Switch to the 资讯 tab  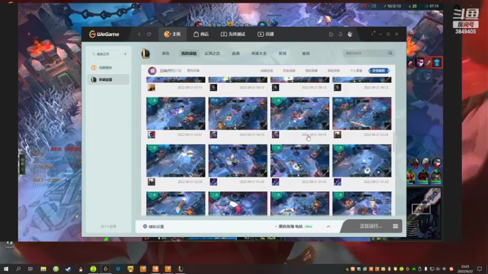click(165, 54)
